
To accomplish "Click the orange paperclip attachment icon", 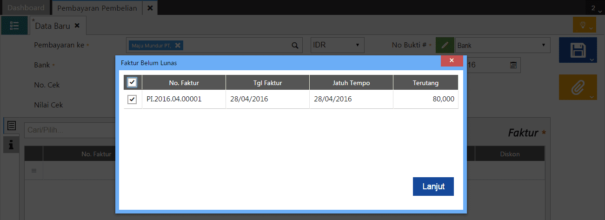I will click(x=577, y=87).
